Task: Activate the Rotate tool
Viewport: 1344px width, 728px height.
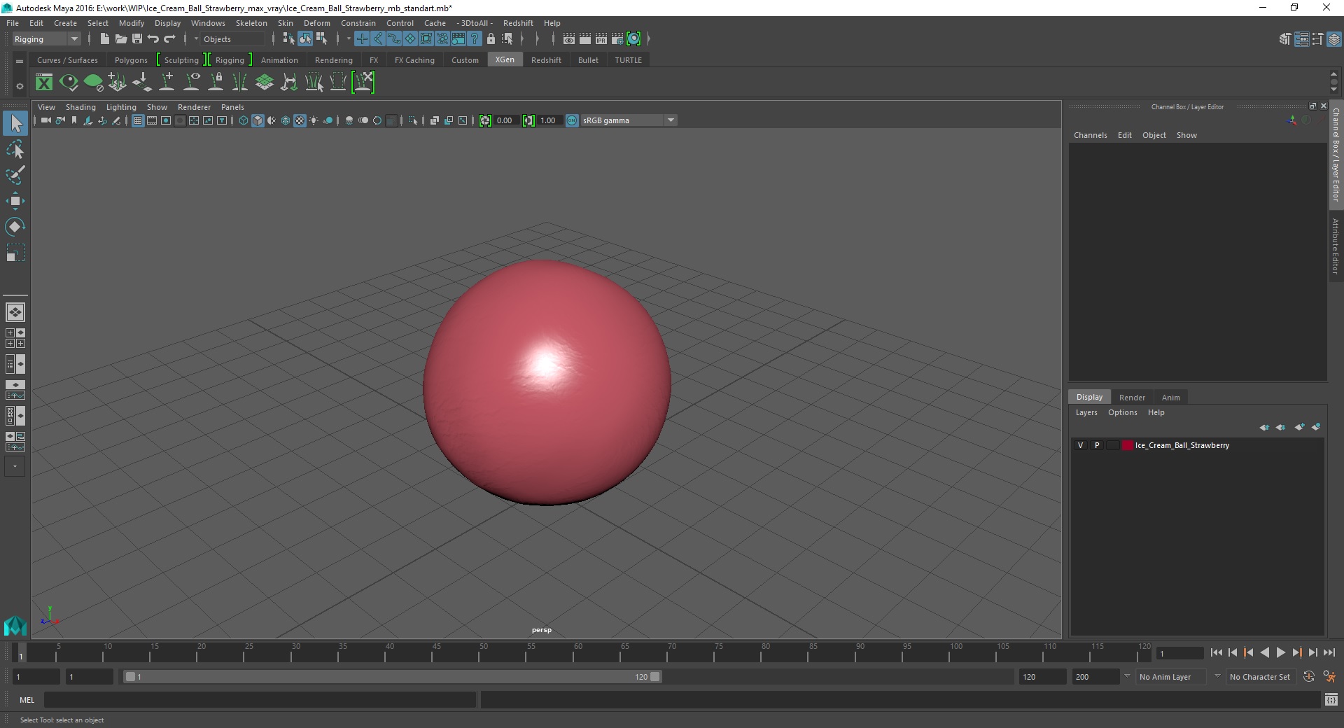Action: point(15,227)
